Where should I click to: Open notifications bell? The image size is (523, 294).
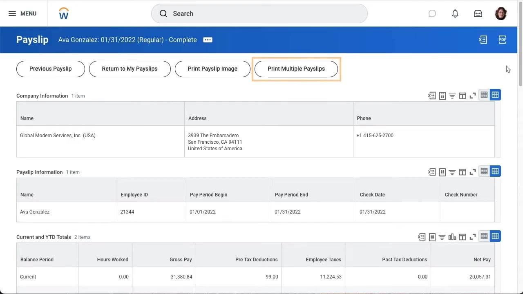click(x=455, y=13)
